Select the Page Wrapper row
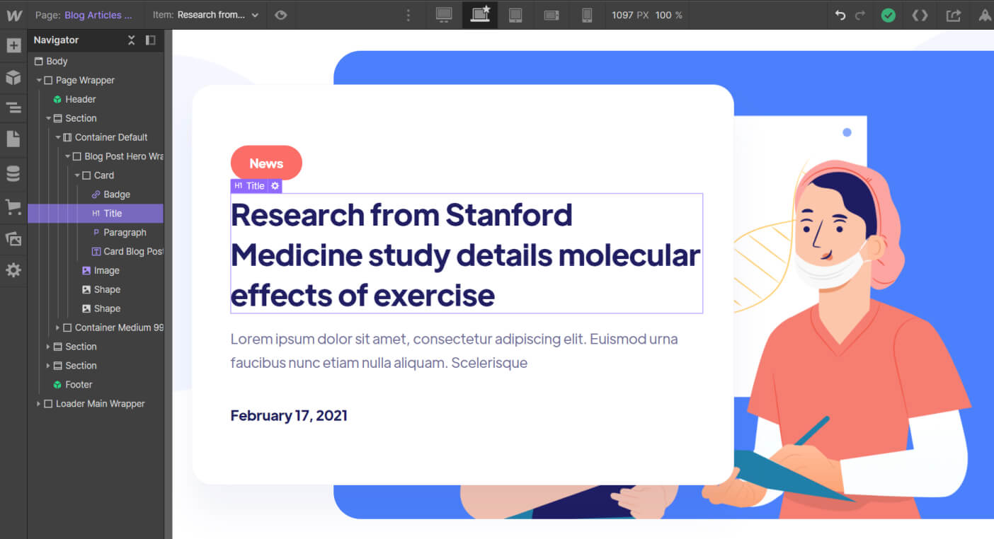 96,81
